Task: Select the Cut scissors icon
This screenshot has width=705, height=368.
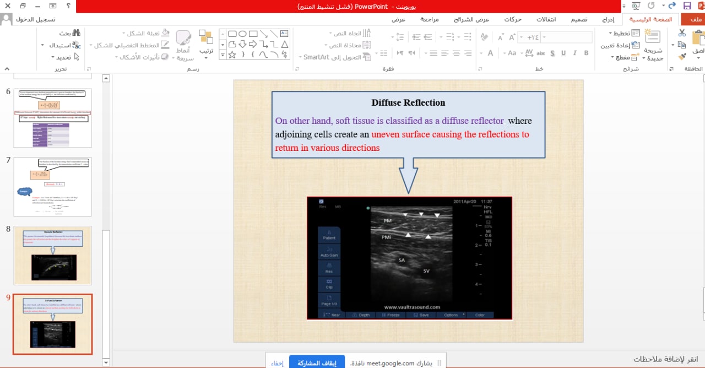Action: pyautogui.click(x=682, y=33)
